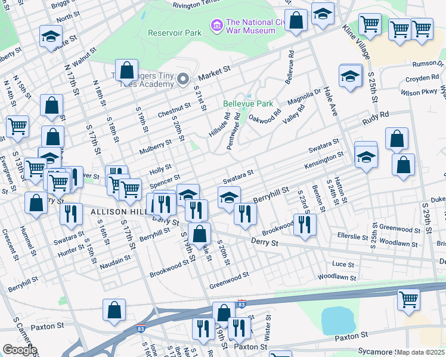Select the Bellevue Rd label
The image size is (446, 357).
[x=290, y=68]
